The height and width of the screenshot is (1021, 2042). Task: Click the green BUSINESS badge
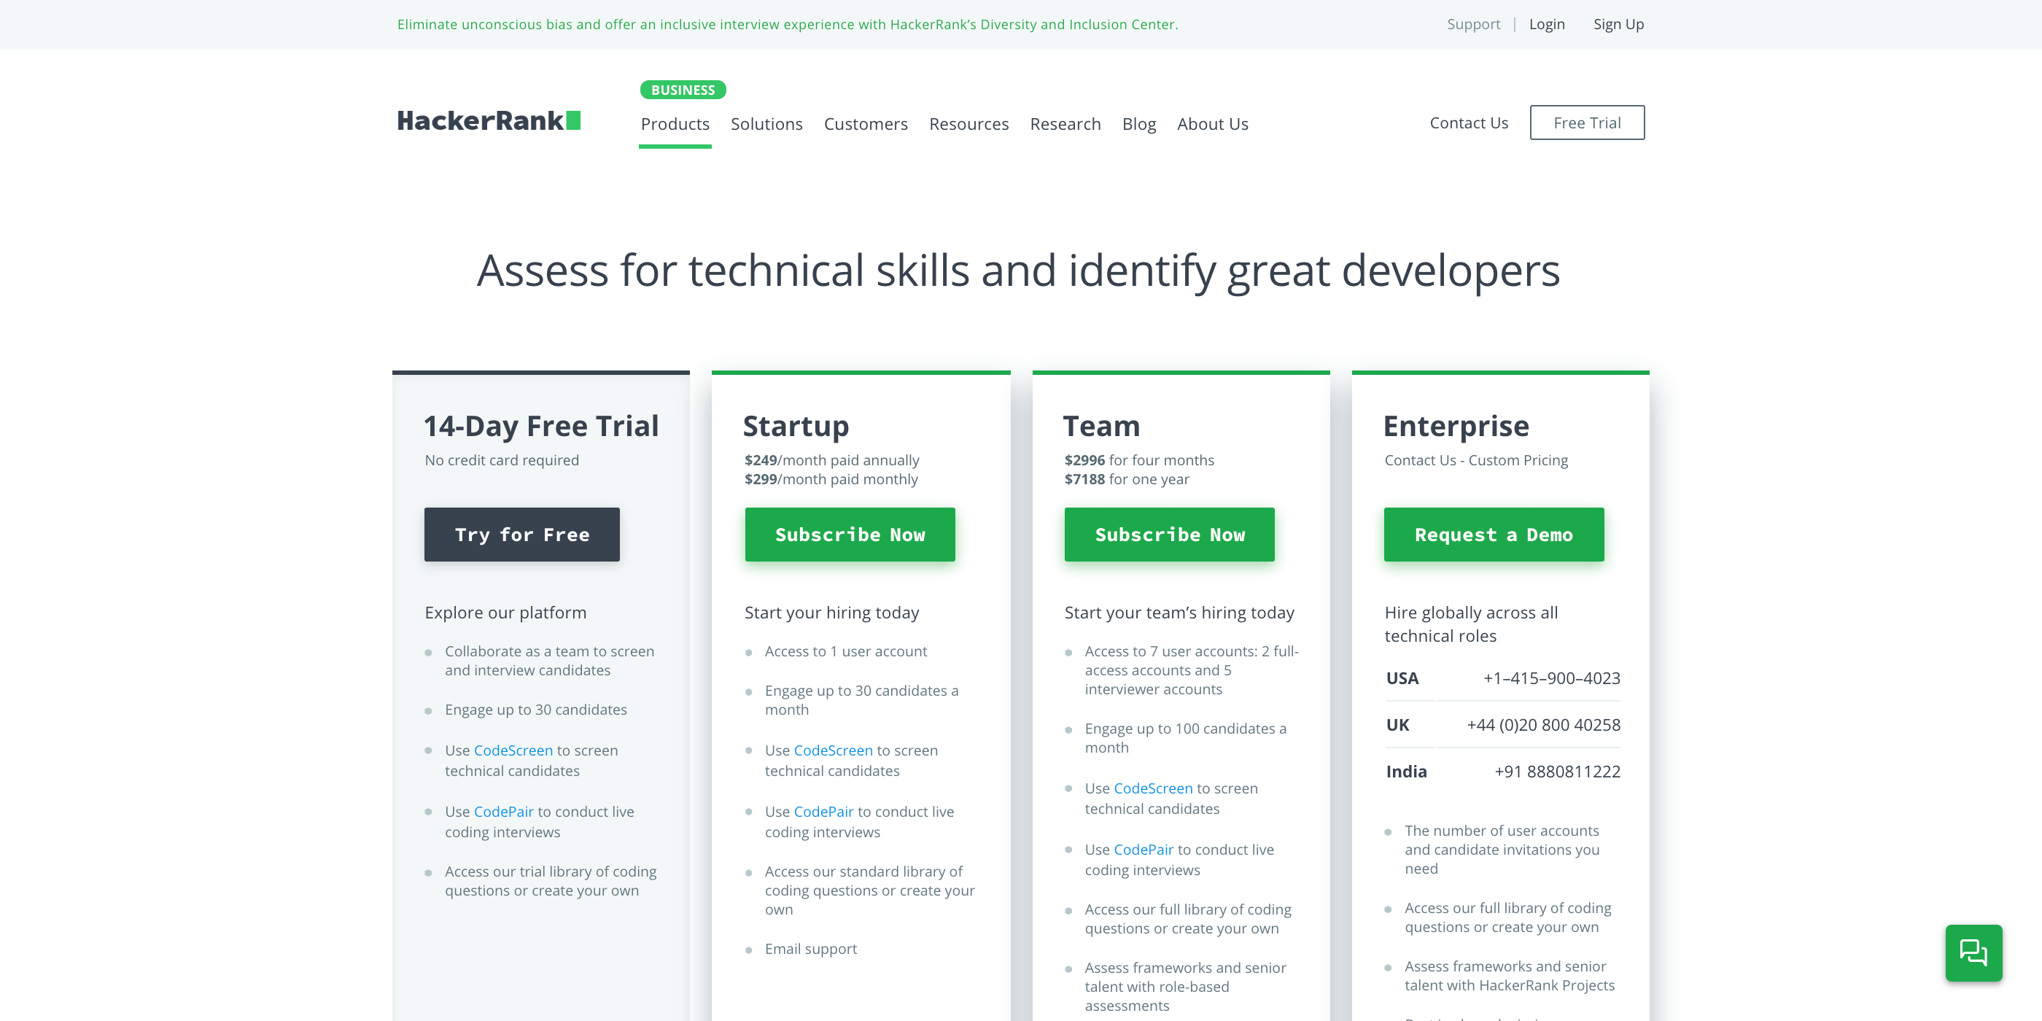click(x=683, y=90)
